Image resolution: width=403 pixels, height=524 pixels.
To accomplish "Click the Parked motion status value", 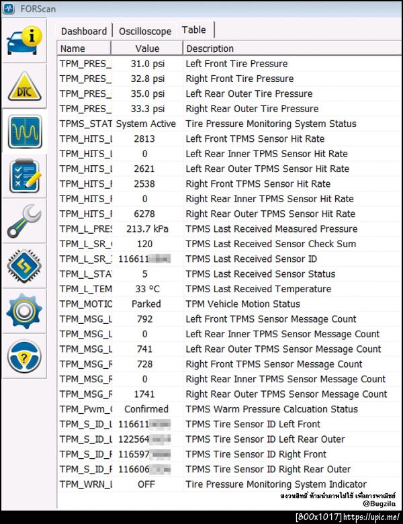I will (146, 304).
